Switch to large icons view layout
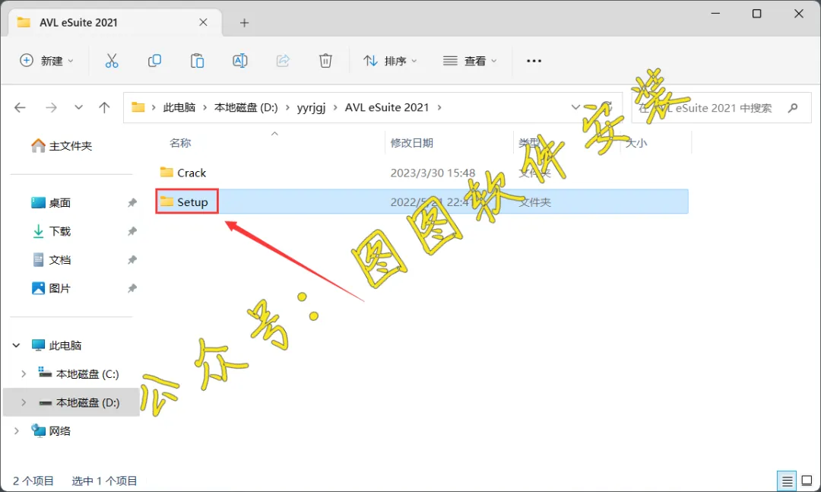Image resolution: width=821 pixels, height=492 pixels. (807, 481)
